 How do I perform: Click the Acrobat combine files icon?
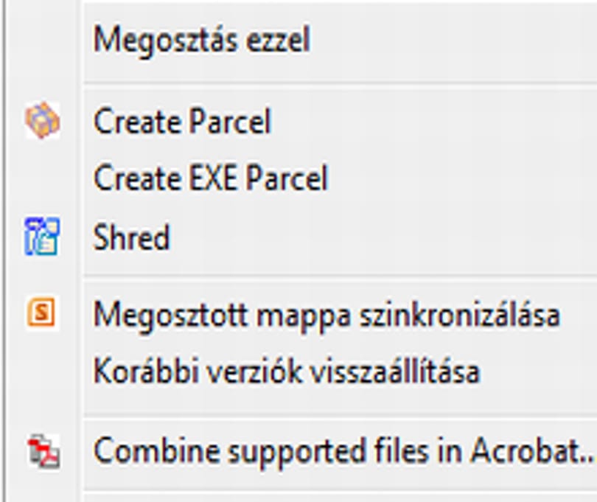click(x=43, y=451)
